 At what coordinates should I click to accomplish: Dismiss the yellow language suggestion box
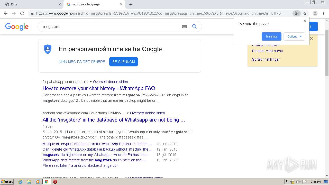pos(312,39)
